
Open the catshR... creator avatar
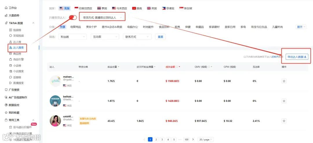55,121
